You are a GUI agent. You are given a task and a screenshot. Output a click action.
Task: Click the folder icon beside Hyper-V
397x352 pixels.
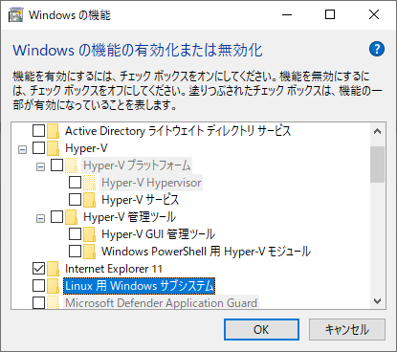click(x=53, y=148)
